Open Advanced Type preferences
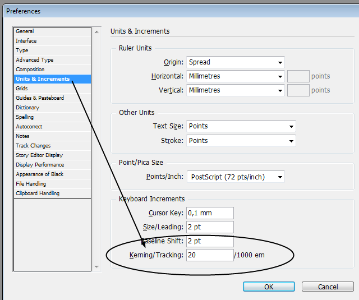Viewport: 359px width, 300px height. 52,60
